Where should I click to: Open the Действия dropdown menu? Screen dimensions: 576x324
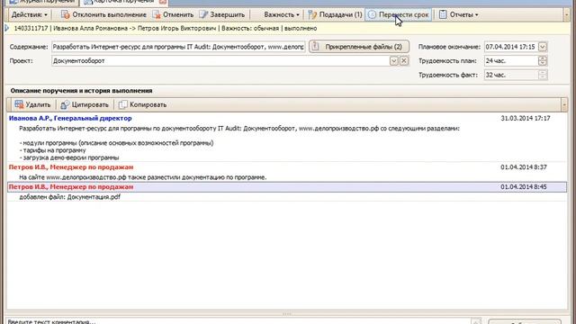[30, 14]
